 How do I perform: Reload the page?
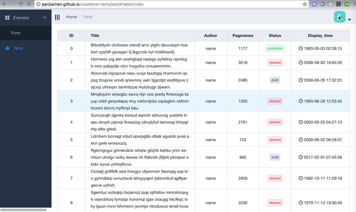21,4
